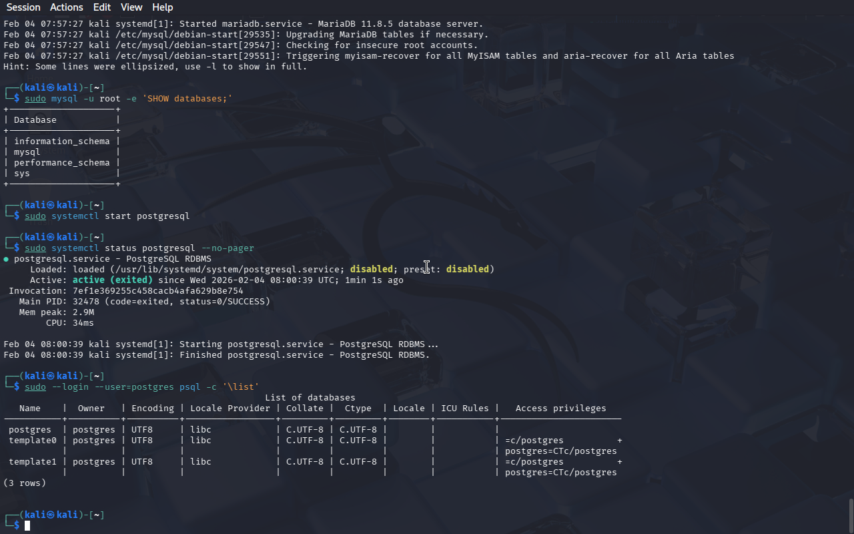The height and width of the screenshot is (534, 854).
Task: Click the "(3 rows)" result text
Action: 25,483
